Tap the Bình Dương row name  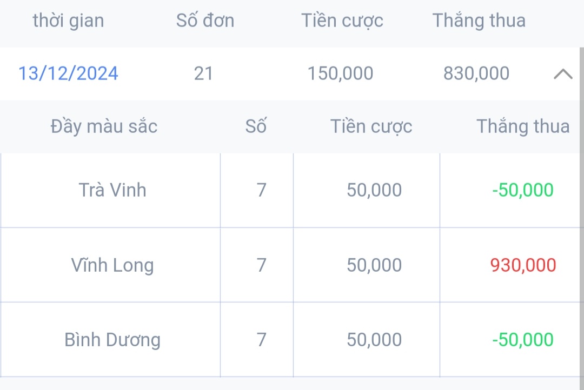(x=112, y=340)
